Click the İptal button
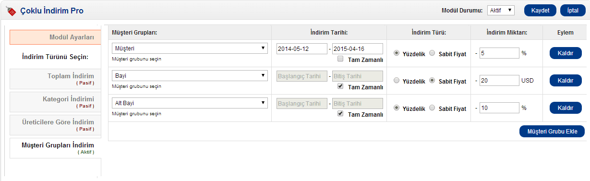Screen dimensions: 590x181 (573, 11)
